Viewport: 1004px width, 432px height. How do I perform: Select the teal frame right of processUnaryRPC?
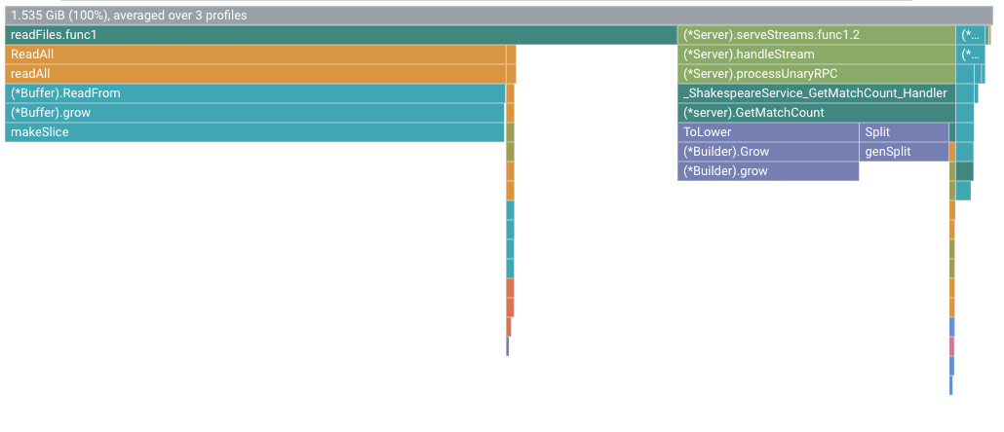pos(965,74)
